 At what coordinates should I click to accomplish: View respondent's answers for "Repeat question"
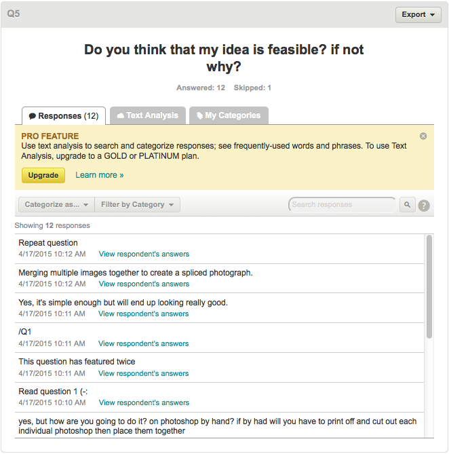(x=144, y=254)
